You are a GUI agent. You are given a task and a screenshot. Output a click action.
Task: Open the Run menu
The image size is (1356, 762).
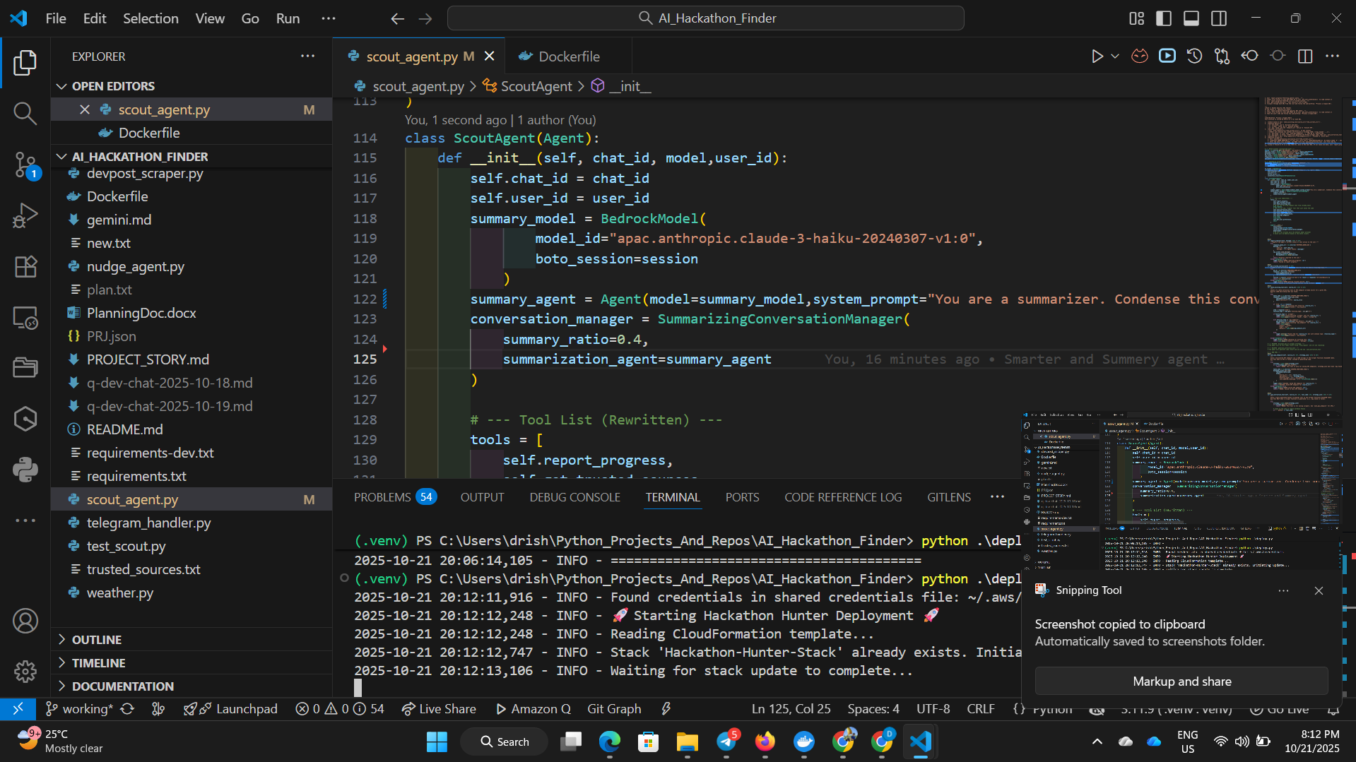pos(287,18)
